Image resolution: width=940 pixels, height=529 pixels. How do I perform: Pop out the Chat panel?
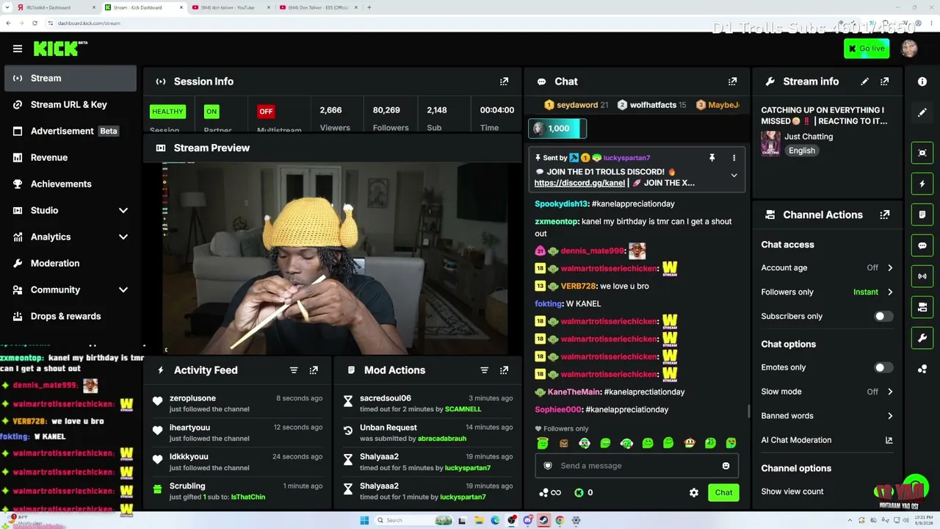732,82
